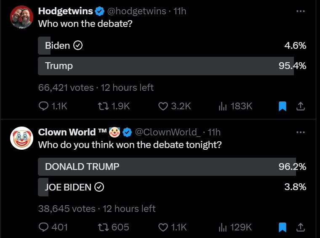Select the DONALD TRUMP poll option

[x=160, y=167]
